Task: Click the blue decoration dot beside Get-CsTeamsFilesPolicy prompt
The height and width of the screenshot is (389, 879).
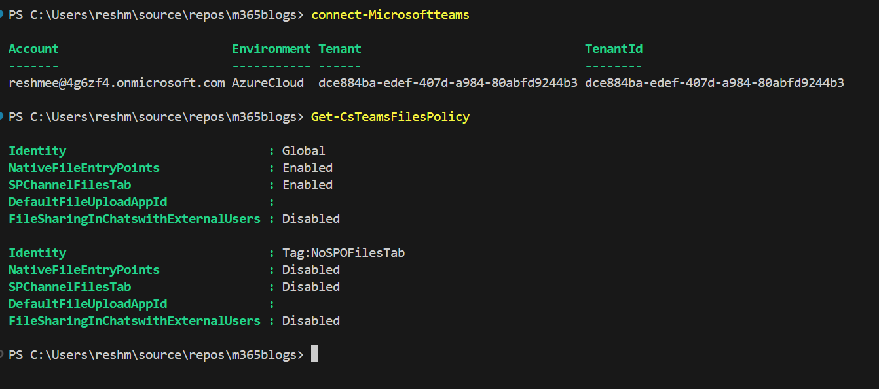Action: pos(2,116)
